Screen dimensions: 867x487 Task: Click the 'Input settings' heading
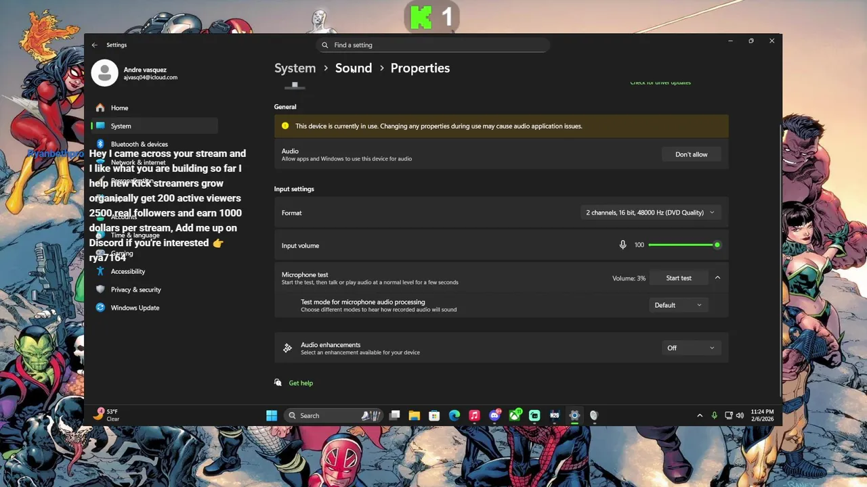(294, 189)
